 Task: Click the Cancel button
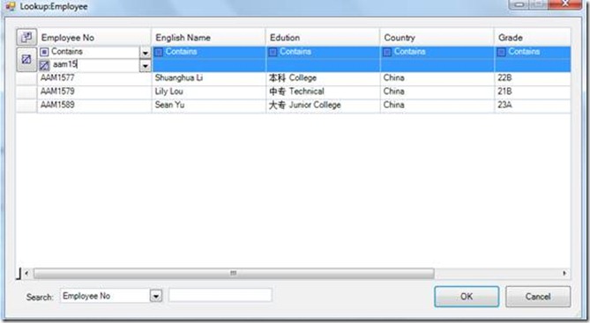(538, 297)
